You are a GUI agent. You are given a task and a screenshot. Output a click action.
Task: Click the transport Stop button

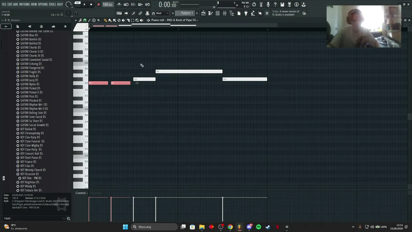pos(91,5)
